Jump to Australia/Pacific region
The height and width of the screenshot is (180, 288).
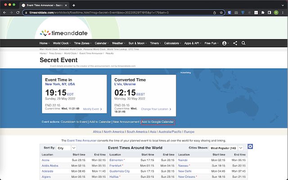pos(170,132)
